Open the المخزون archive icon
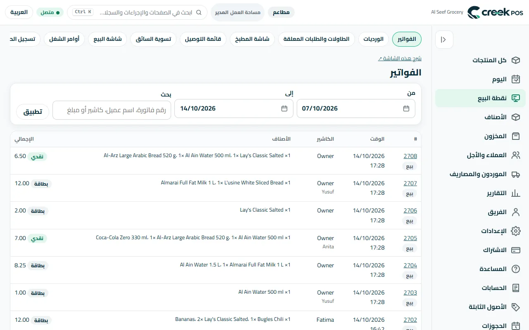Viewport: 529px width, 330px height. (515, 136)
